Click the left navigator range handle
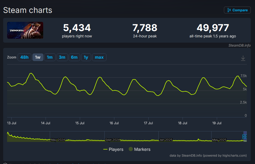Image resolution: width=255 pixels, height=164 pixels. click(x=243, y=137)
